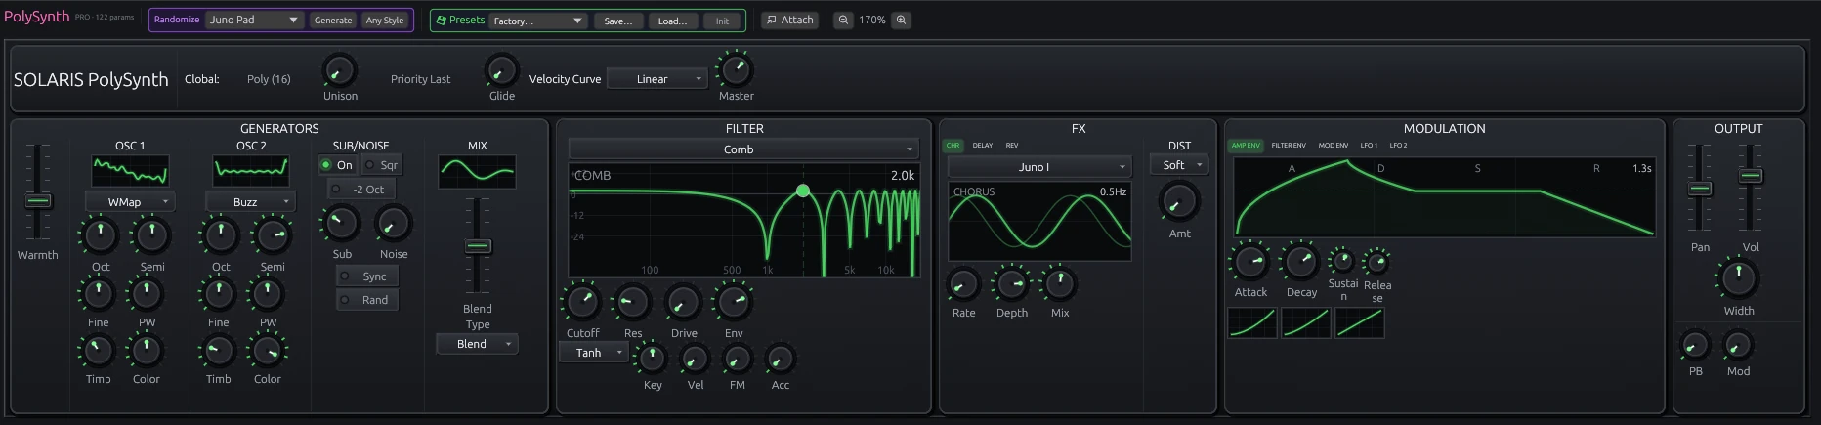Click the OSC 2 Semi knob

(273, 235)
